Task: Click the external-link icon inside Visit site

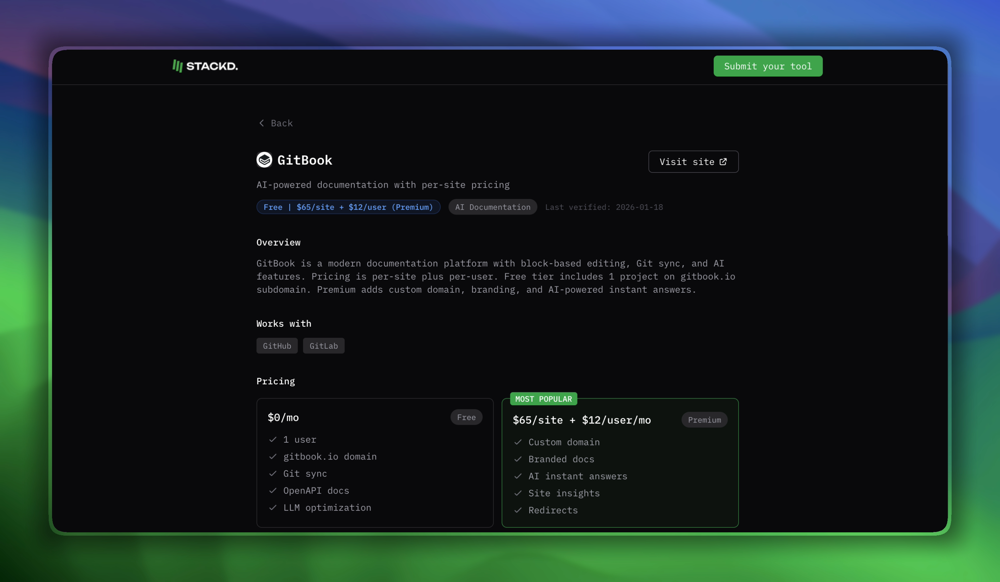Action: tap(723, 161)
